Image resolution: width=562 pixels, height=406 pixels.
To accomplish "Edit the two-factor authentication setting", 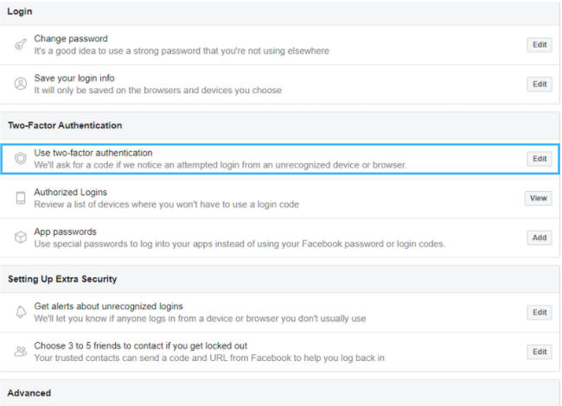I will (540, 159).
